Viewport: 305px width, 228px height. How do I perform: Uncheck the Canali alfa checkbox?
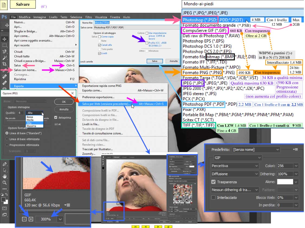click(99, 45)
